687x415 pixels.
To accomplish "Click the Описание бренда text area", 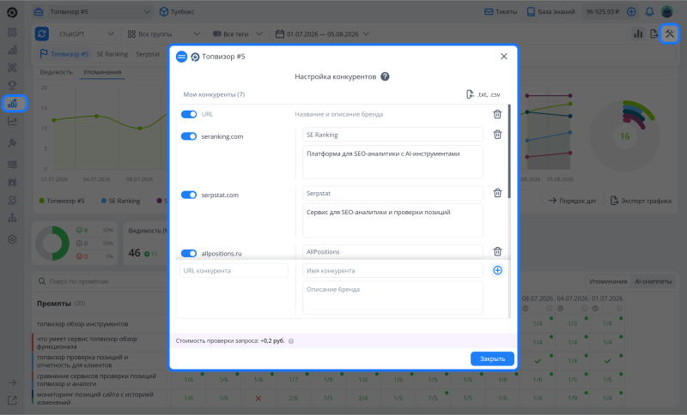I will point(392,298).
